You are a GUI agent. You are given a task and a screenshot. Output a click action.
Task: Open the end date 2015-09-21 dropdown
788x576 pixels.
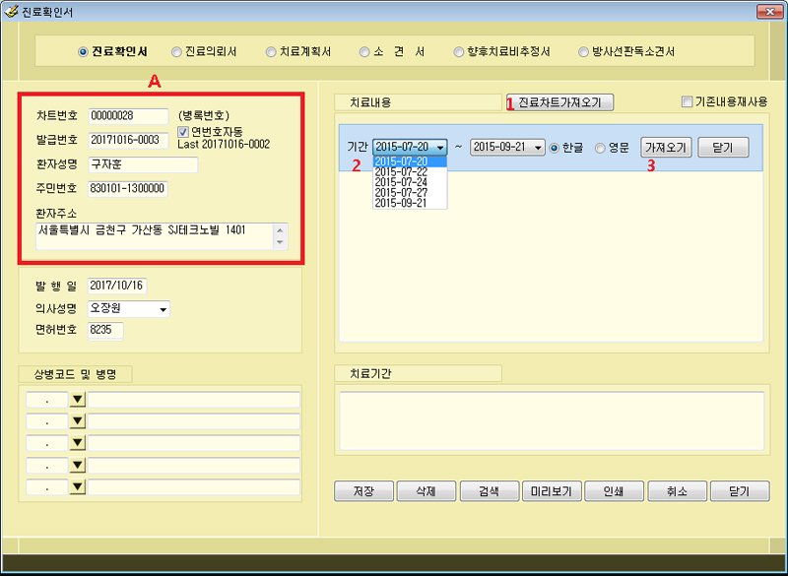click(x=537, y=147)
